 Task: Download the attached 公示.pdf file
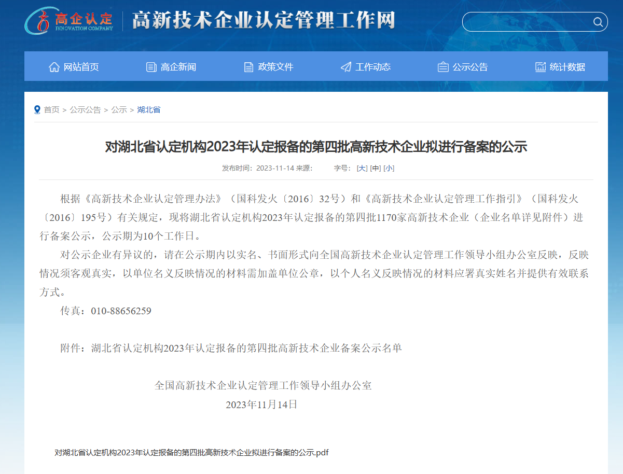(191, 452)
